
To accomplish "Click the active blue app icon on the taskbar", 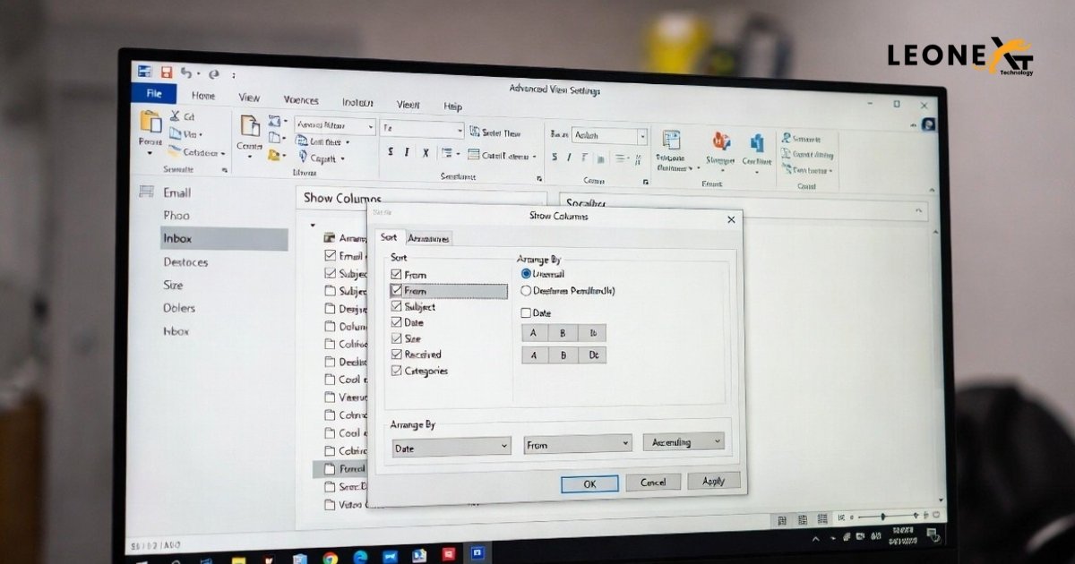I will click(x=477, y=554).
